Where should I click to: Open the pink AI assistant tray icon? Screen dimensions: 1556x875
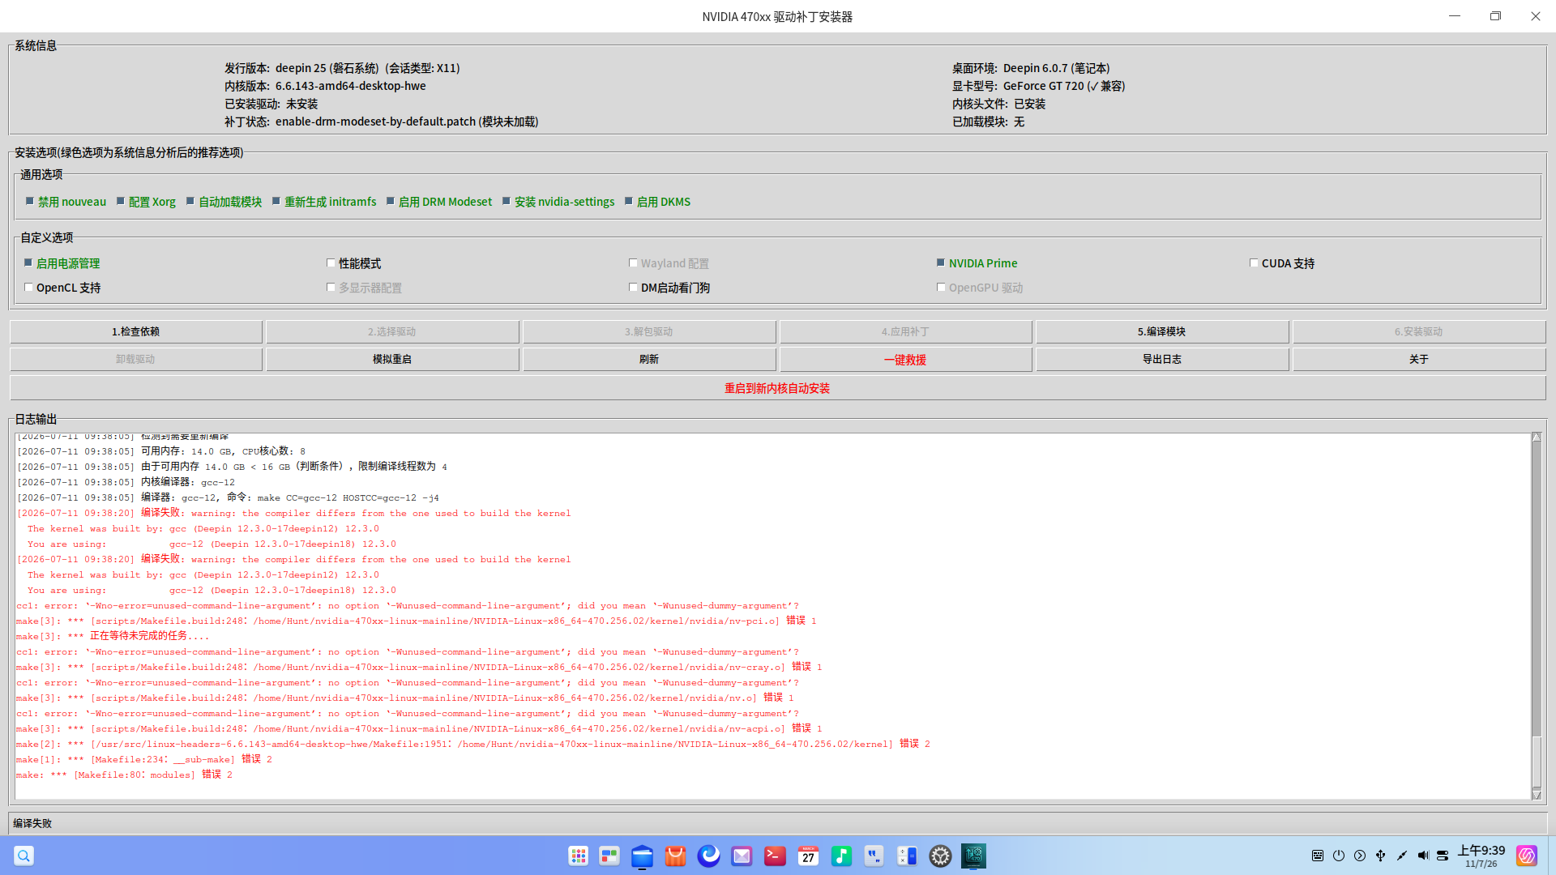click(x=1527, y=856)
